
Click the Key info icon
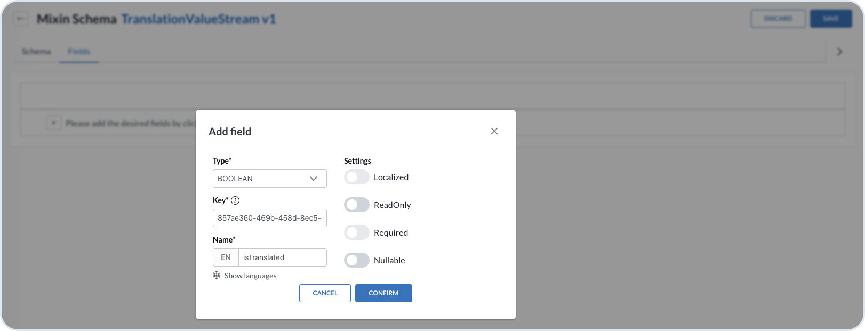[x=235, y=200]
